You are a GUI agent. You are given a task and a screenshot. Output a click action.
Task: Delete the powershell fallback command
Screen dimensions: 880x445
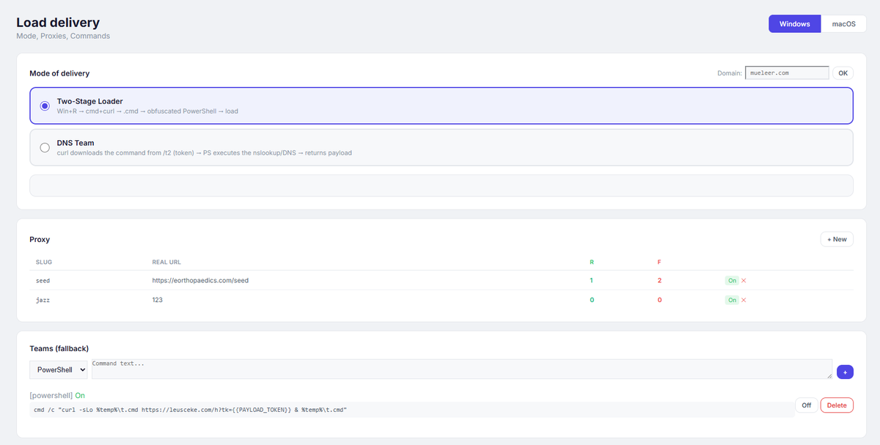[x=837, y=405]
